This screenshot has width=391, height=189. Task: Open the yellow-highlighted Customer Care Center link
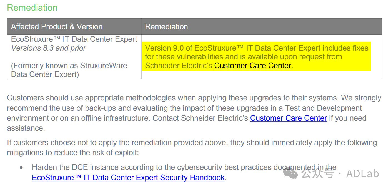click(x=252, y=66)
